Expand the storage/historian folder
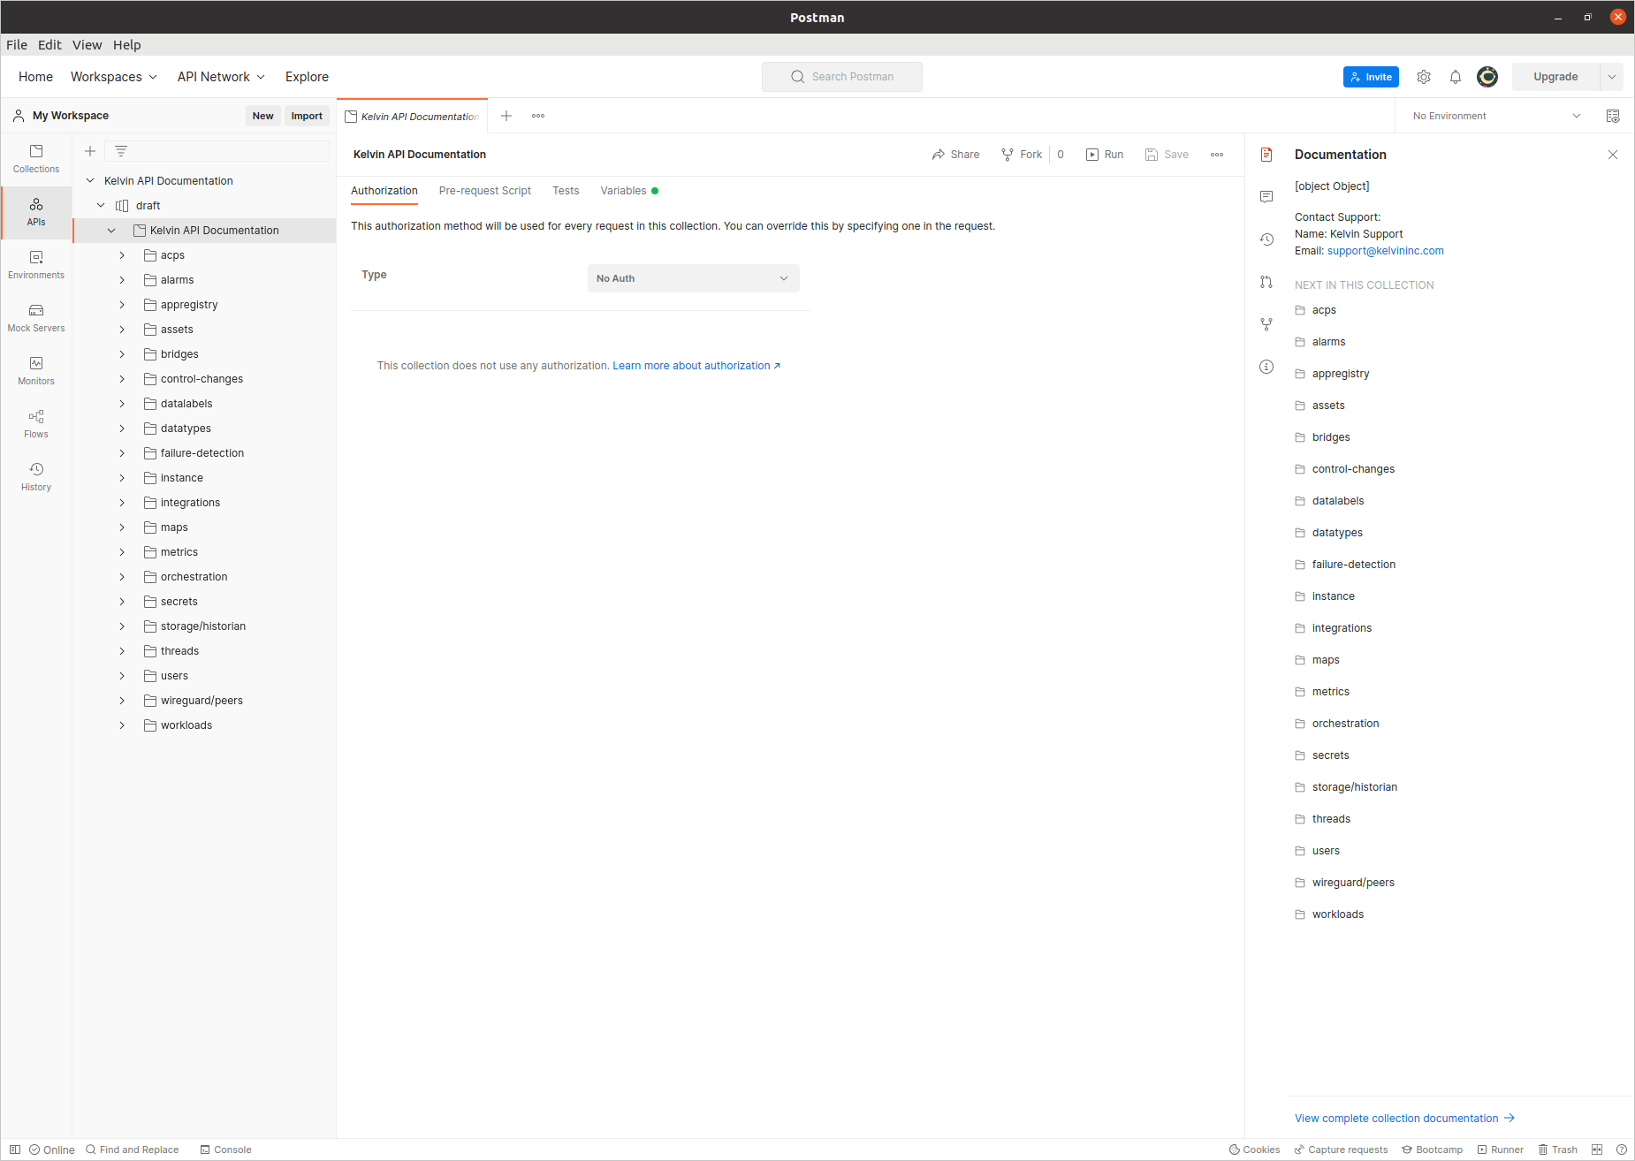The width and height of the screenshot is (1635, 1161). click(122, 626)
